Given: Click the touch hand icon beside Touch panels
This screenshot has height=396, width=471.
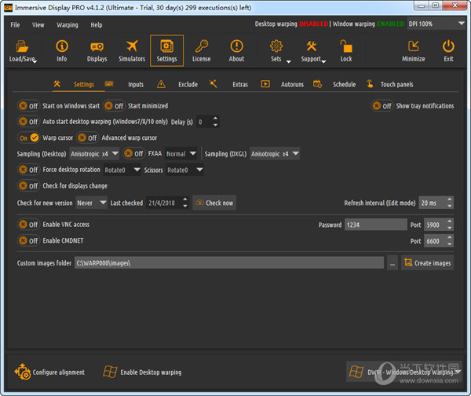Looking at the screenshot, I should click(x=370, y=83).
